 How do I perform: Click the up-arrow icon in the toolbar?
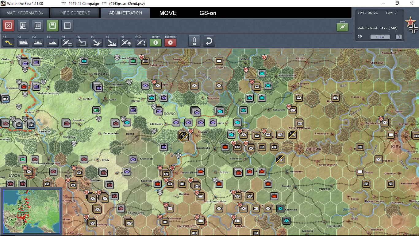pyautogui.click(x=194, y=41)
